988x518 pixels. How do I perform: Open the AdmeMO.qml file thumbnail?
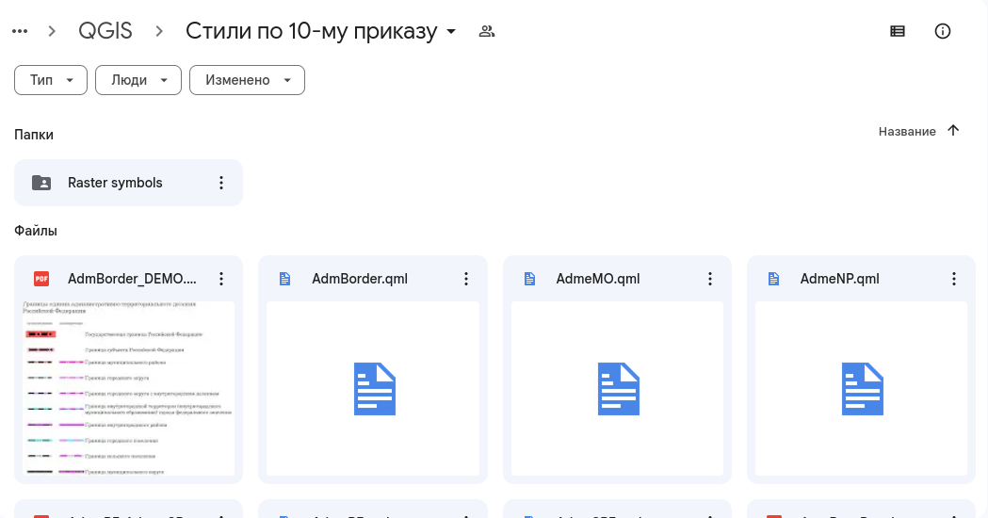click(x=617, y=388)
